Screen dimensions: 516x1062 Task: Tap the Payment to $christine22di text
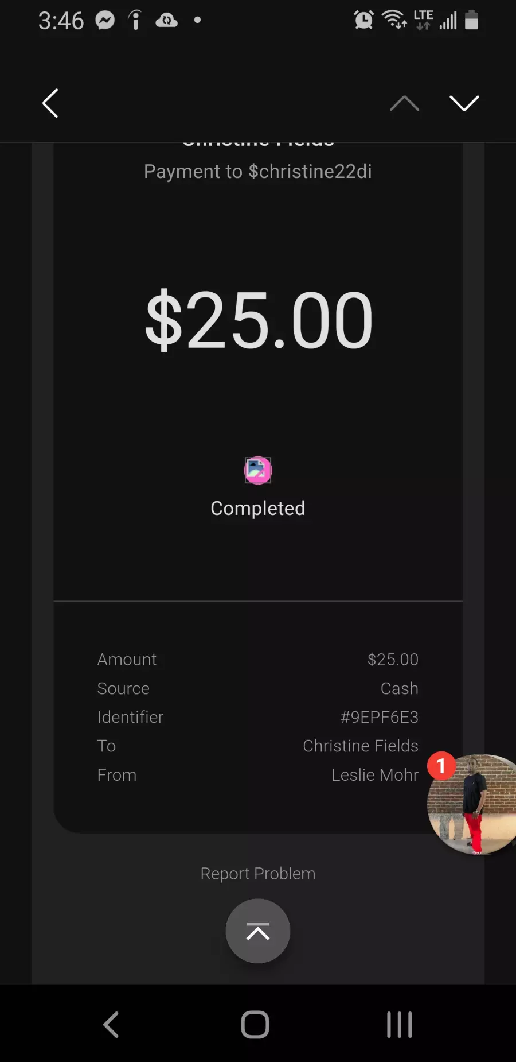(x=258, y=171)
